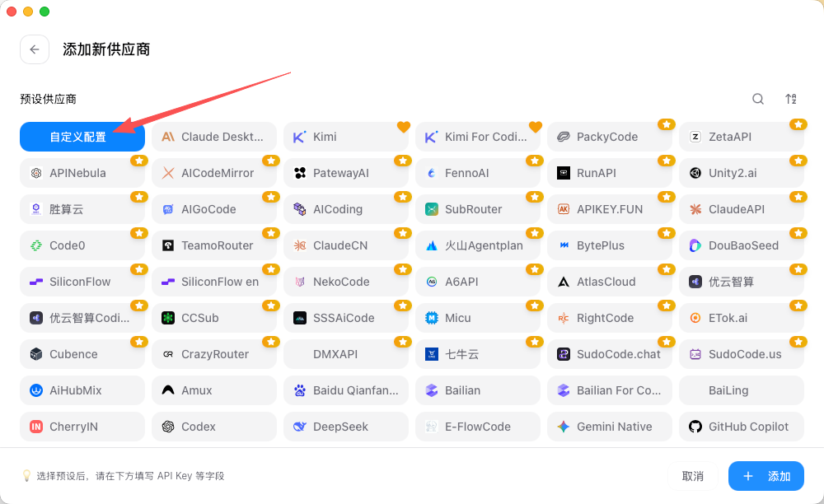Pick the 七牛云 provider
Viewport: 824px width, 504px height.
tap(478, 354)
